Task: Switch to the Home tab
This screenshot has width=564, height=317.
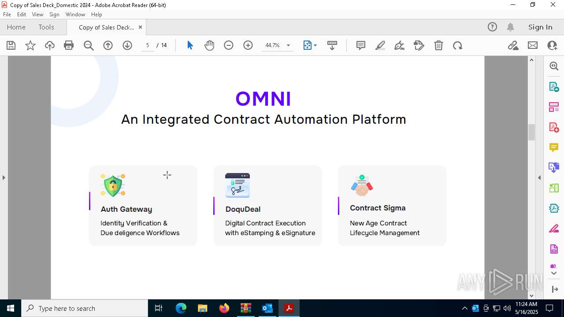Action: (16, 27)
